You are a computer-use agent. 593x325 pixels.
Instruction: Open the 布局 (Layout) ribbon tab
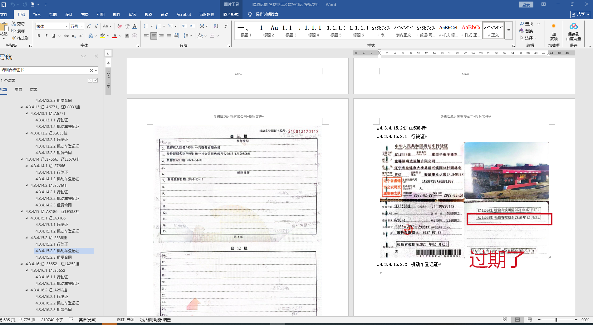[85, 15]
